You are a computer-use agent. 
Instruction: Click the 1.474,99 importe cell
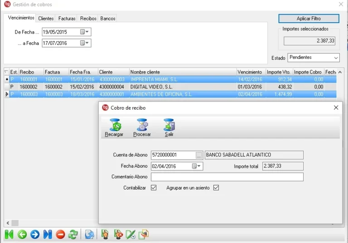279,94
